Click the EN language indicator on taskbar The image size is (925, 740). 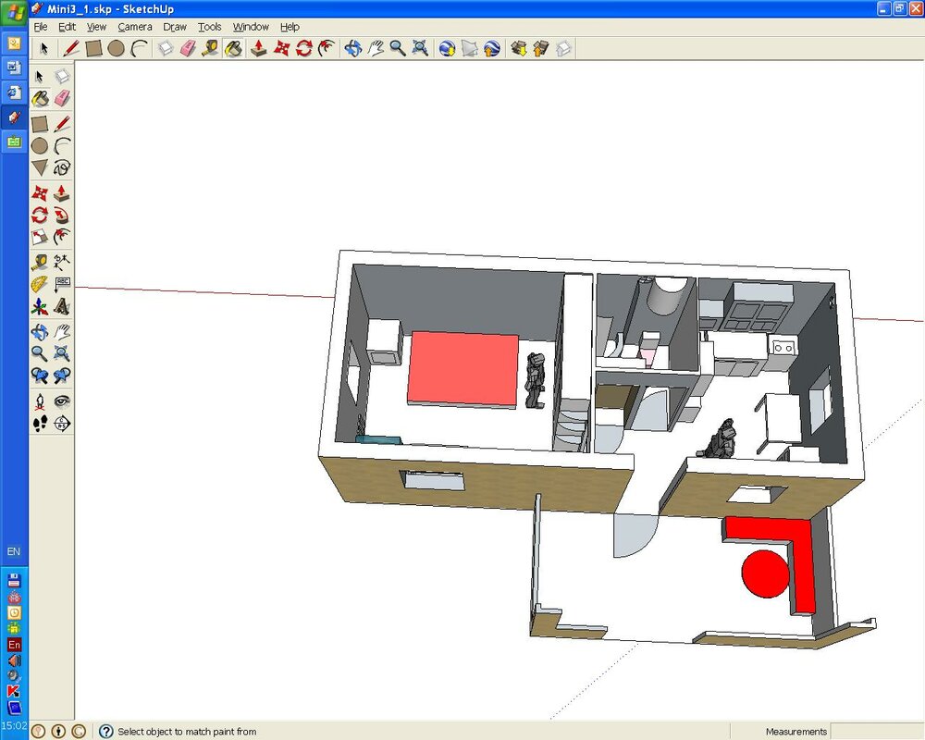pos(14,551)
